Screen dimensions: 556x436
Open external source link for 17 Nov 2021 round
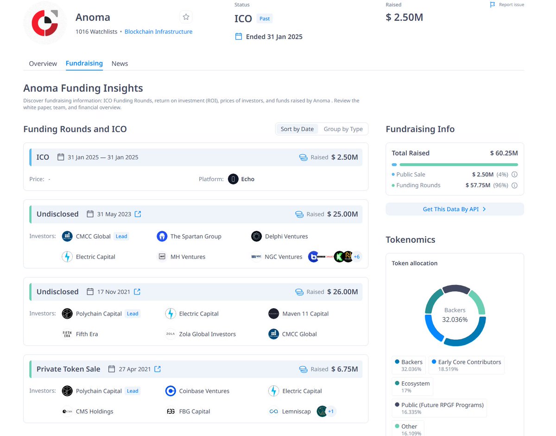coord(137,291)
